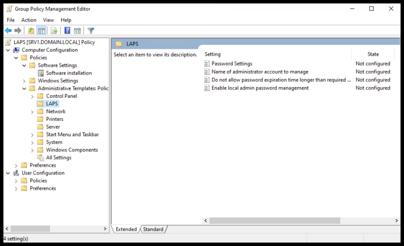Click the LAPS header folder icon
Viewport: 404px width, 246px height.
pos(119,44)
